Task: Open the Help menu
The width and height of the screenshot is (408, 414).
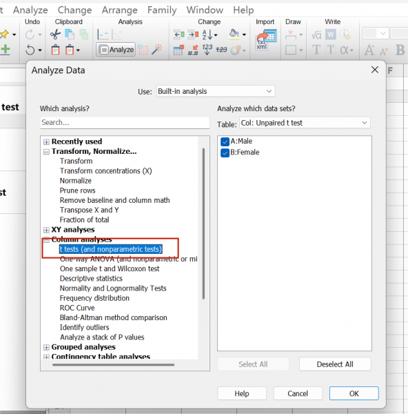Action: click(x=243, y=10)
